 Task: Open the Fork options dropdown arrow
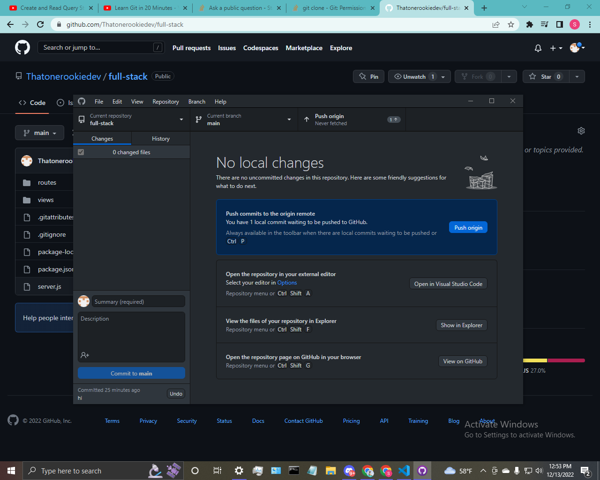(509, 76)
